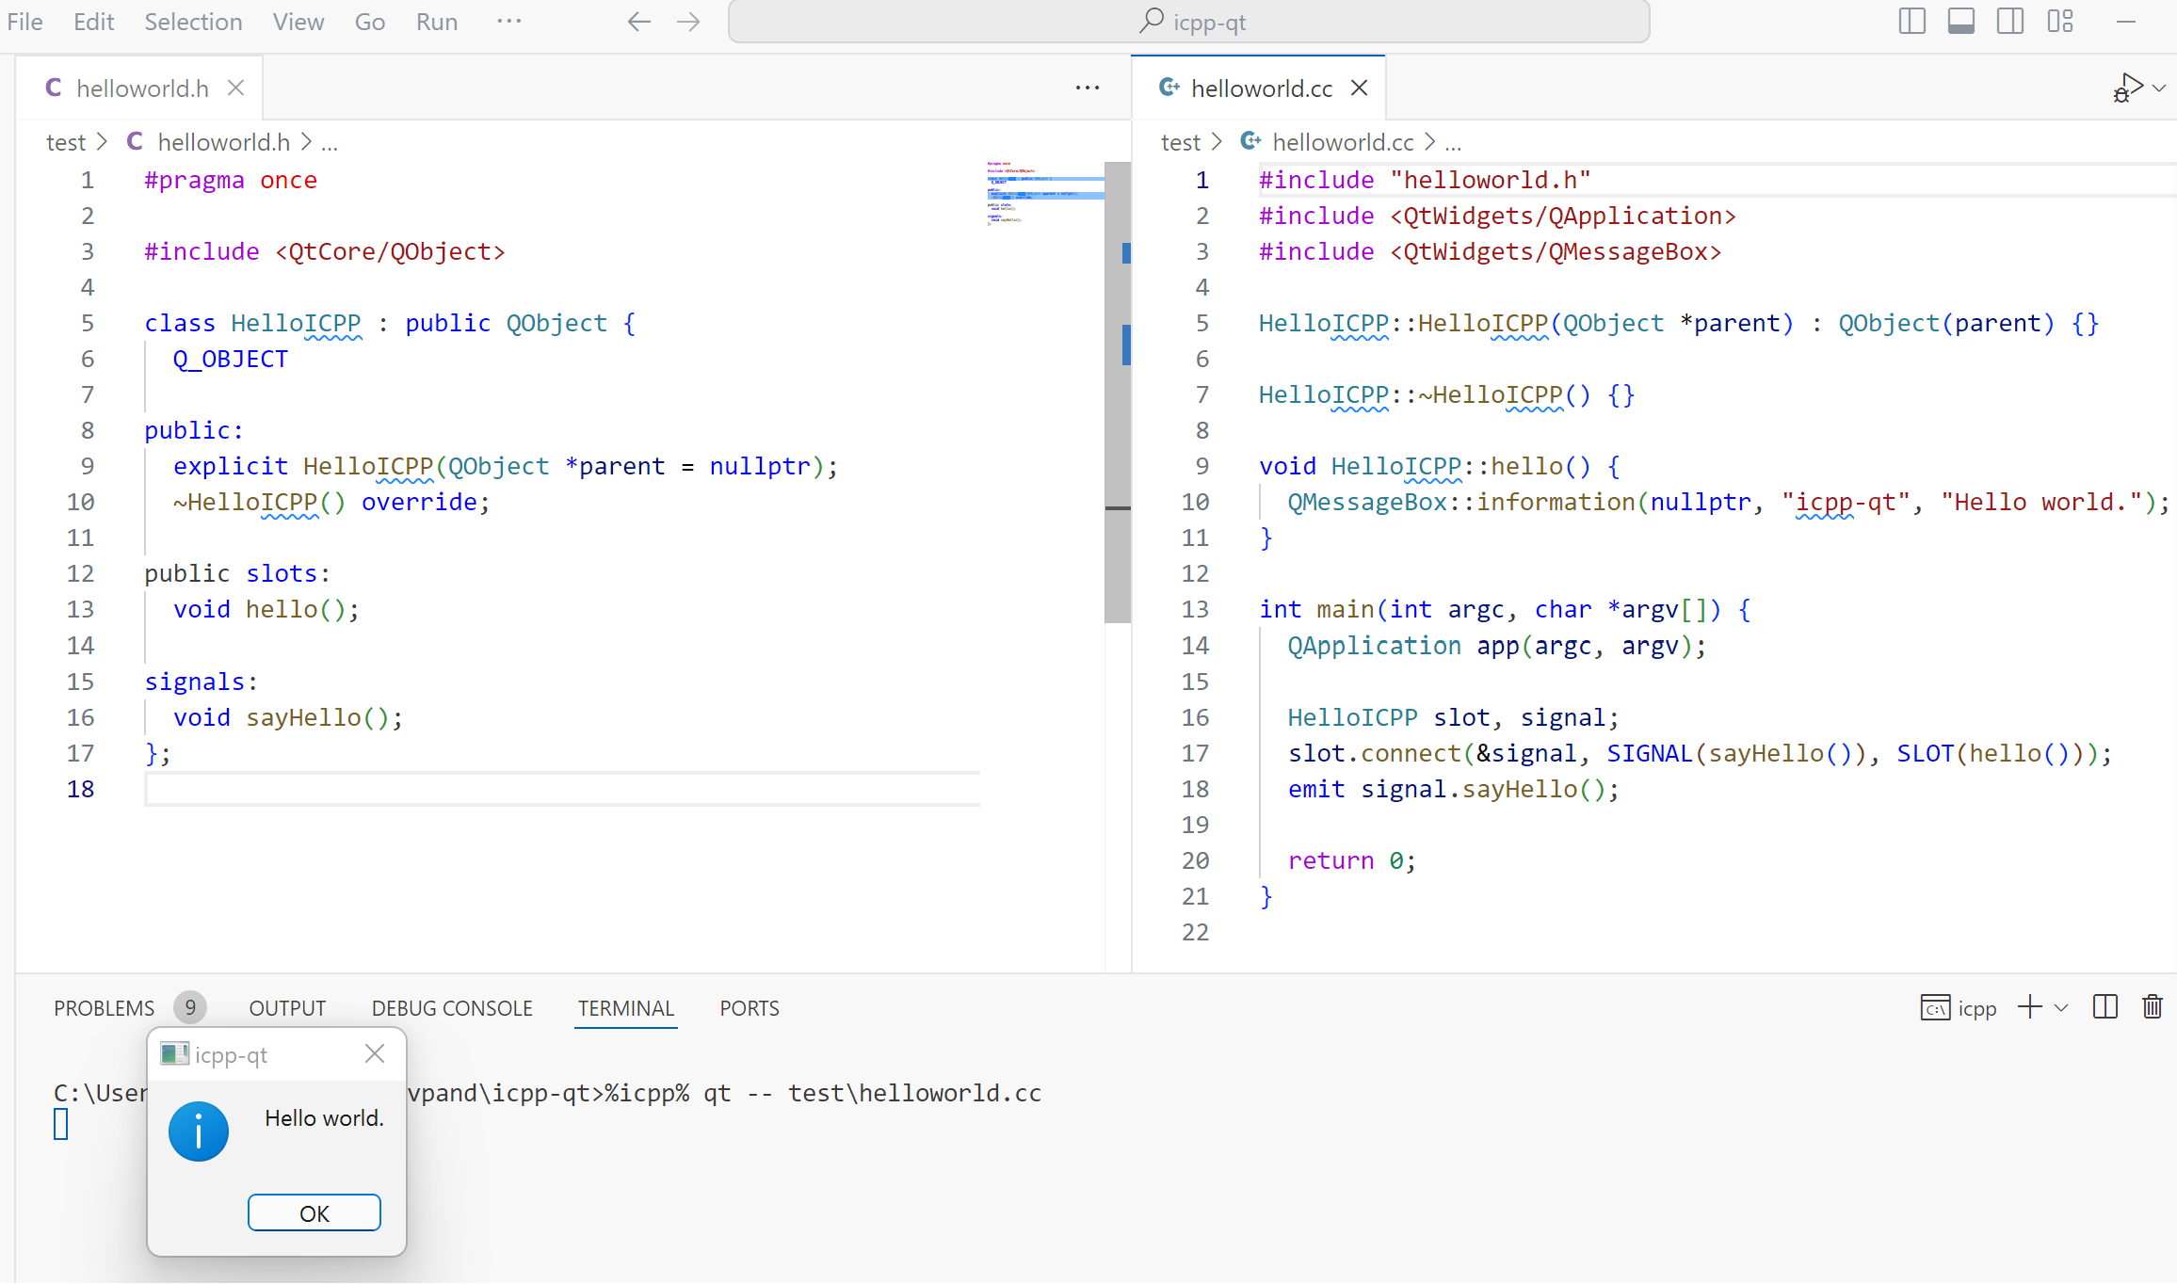Kill the terminal with the trash icon
The image size is (2177, 1284).
point(2152,1007)
